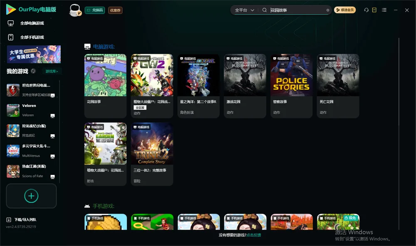Select 多元宇宙大乱斗 MultiVersus in sidebar

click(x=31, y=151)
